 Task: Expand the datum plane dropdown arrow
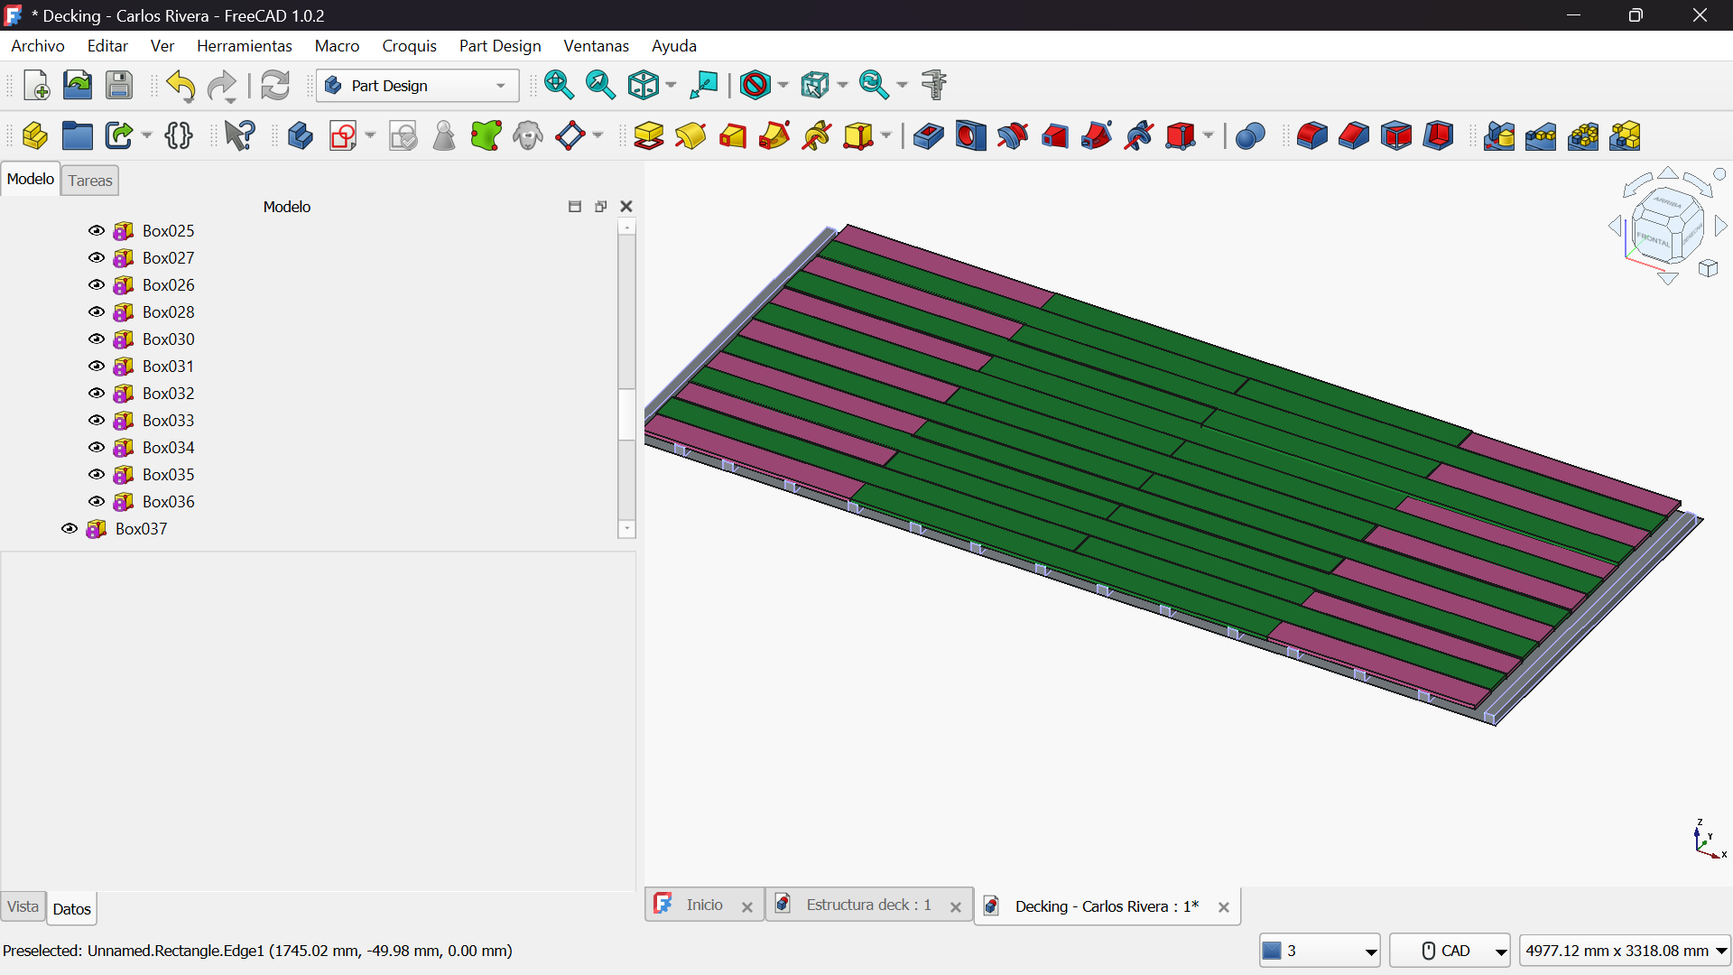point(598,136)
